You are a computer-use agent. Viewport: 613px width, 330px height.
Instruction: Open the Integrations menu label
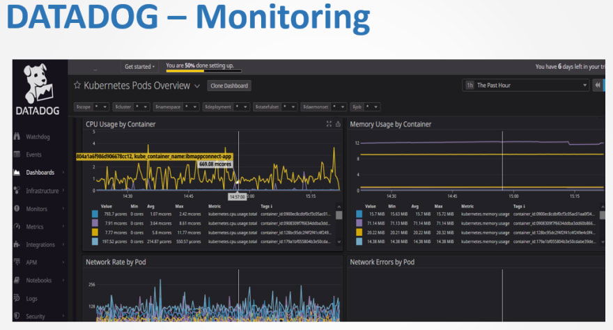[x=40, y=244]
